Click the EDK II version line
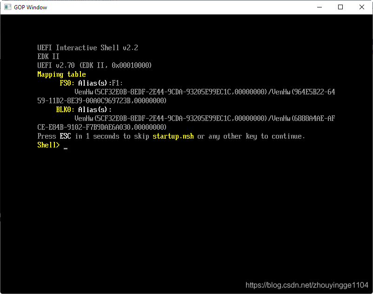Image resolution: width=373 pixels, height=294 pixels. (x=48, y=56)
